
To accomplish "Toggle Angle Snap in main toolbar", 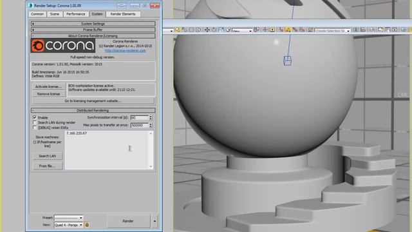I will [x=288, y=30].
